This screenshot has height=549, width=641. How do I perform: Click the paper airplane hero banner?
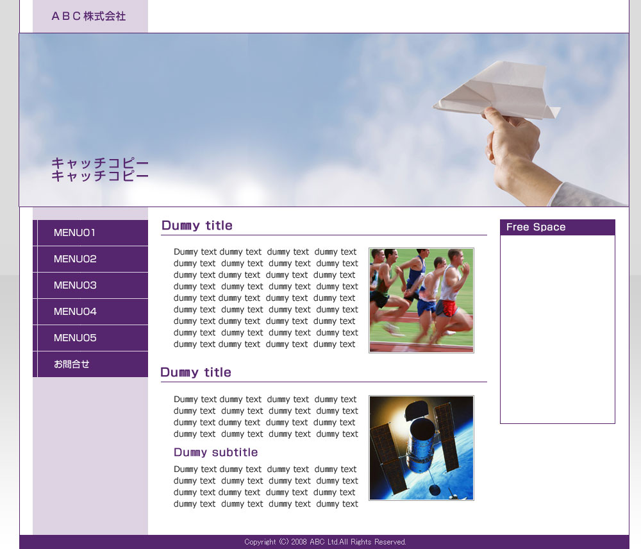324,120
